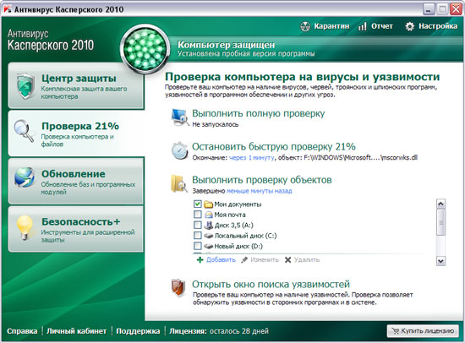
Task: Click the 'меньше минуты назад' link
Action: (260, 191)
